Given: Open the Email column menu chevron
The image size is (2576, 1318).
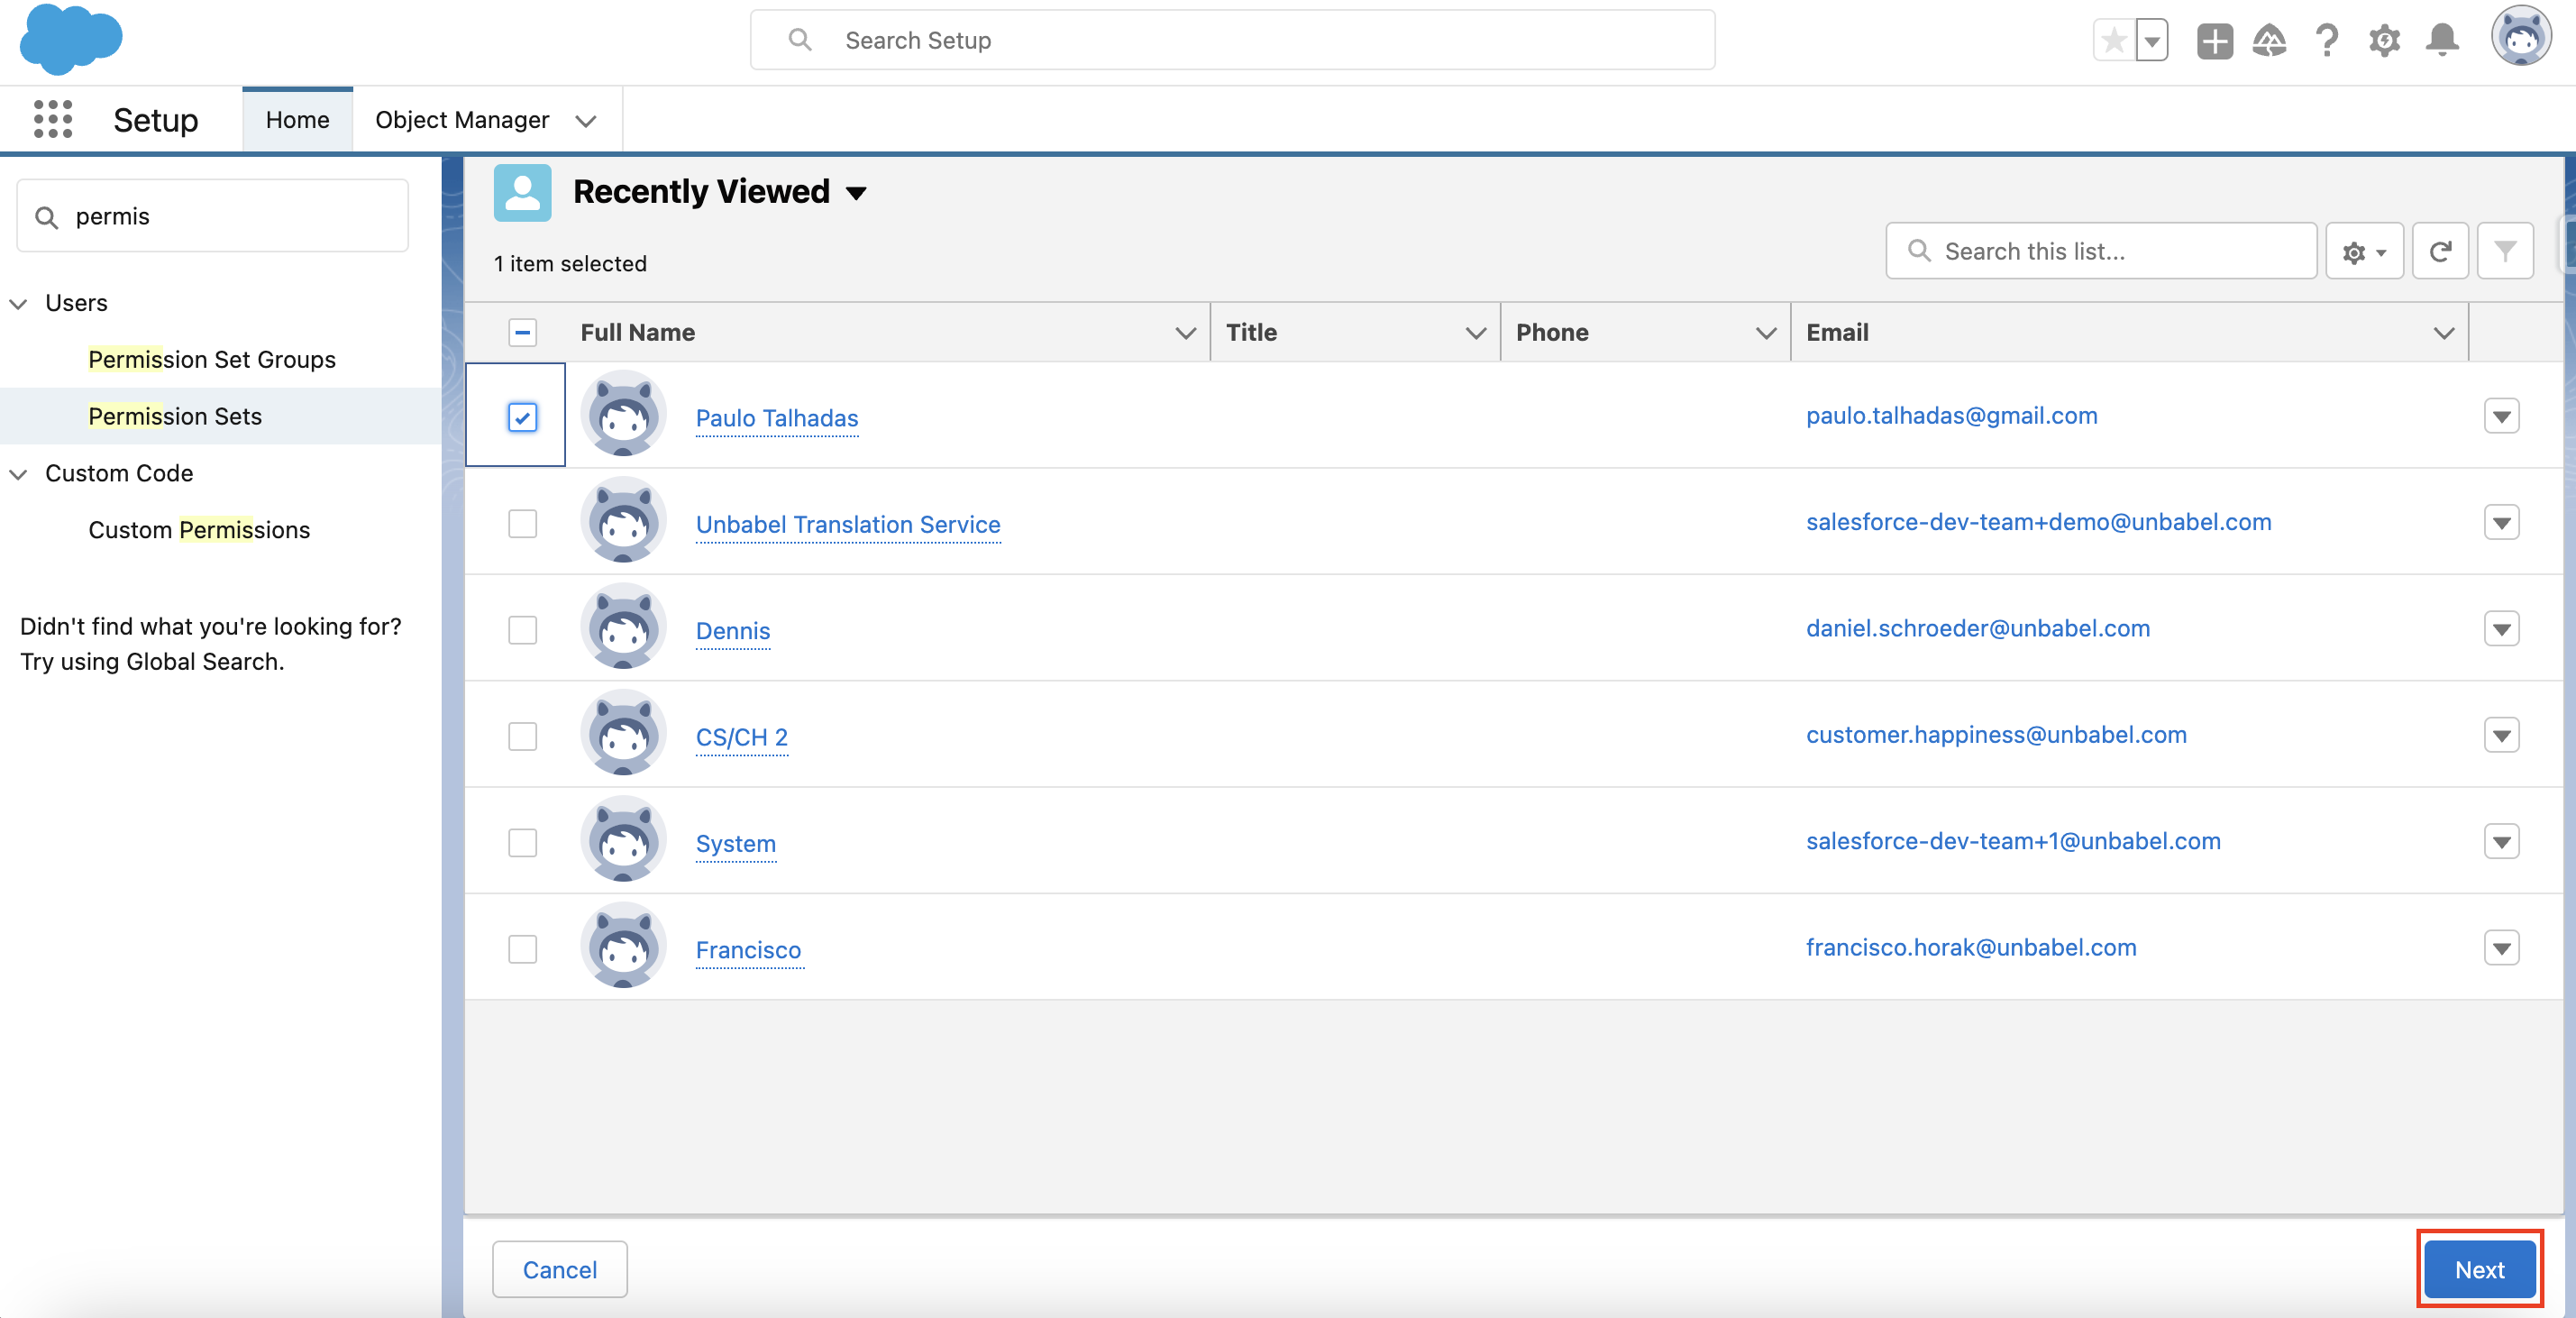Looking at the screenshot, I should point(2444,332).
